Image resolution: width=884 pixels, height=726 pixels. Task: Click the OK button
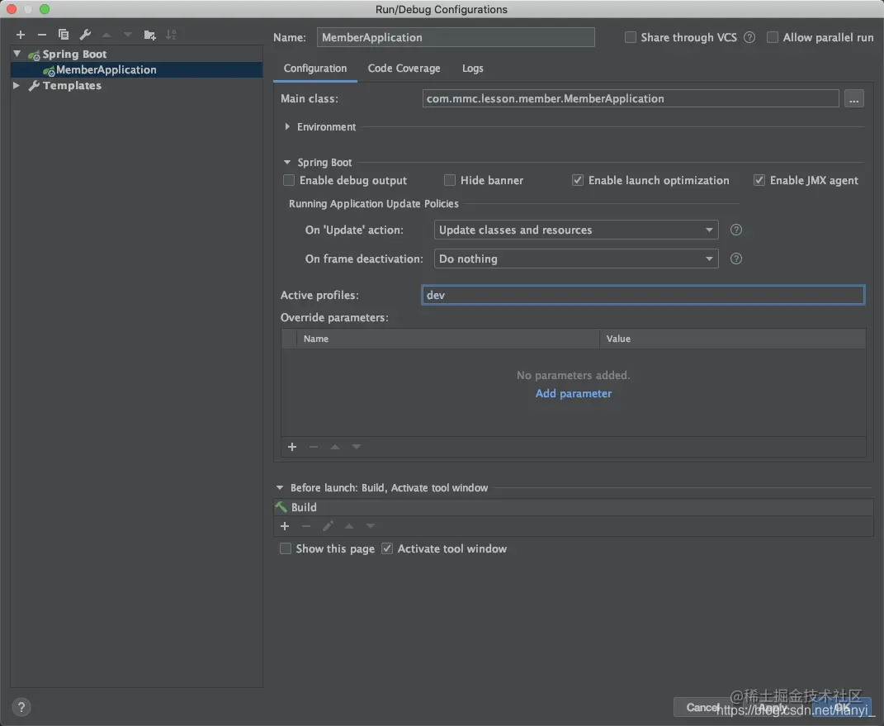(x=842, y=707)
